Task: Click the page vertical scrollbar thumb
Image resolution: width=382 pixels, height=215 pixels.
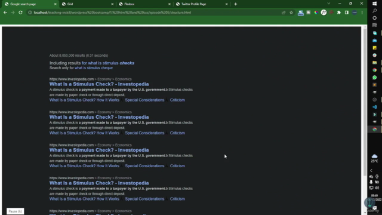Action: (x=365, y=102)
